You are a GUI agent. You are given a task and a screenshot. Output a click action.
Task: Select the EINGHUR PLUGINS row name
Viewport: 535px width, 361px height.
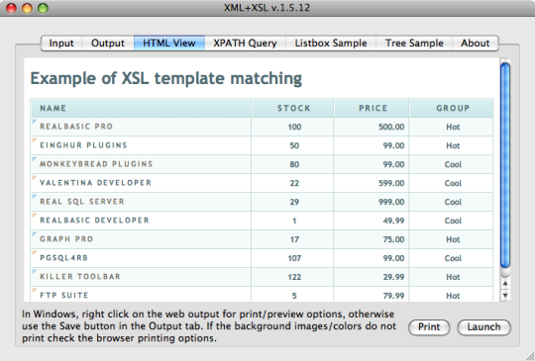point(83,145)
